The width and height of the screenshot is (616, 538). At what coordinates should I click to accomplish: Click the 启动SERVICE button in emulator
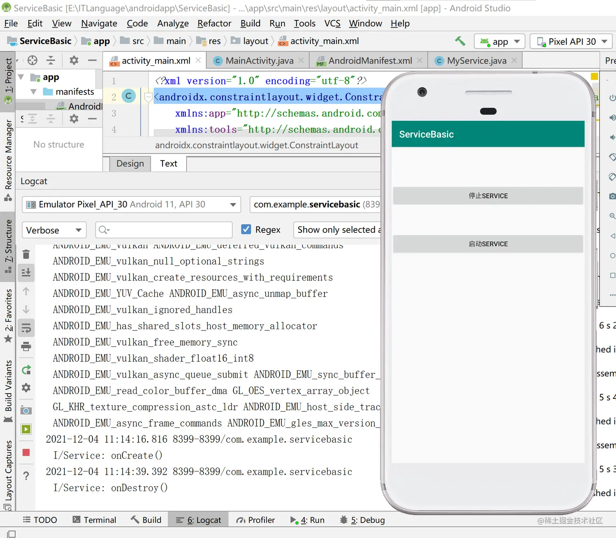pos(488,244)
